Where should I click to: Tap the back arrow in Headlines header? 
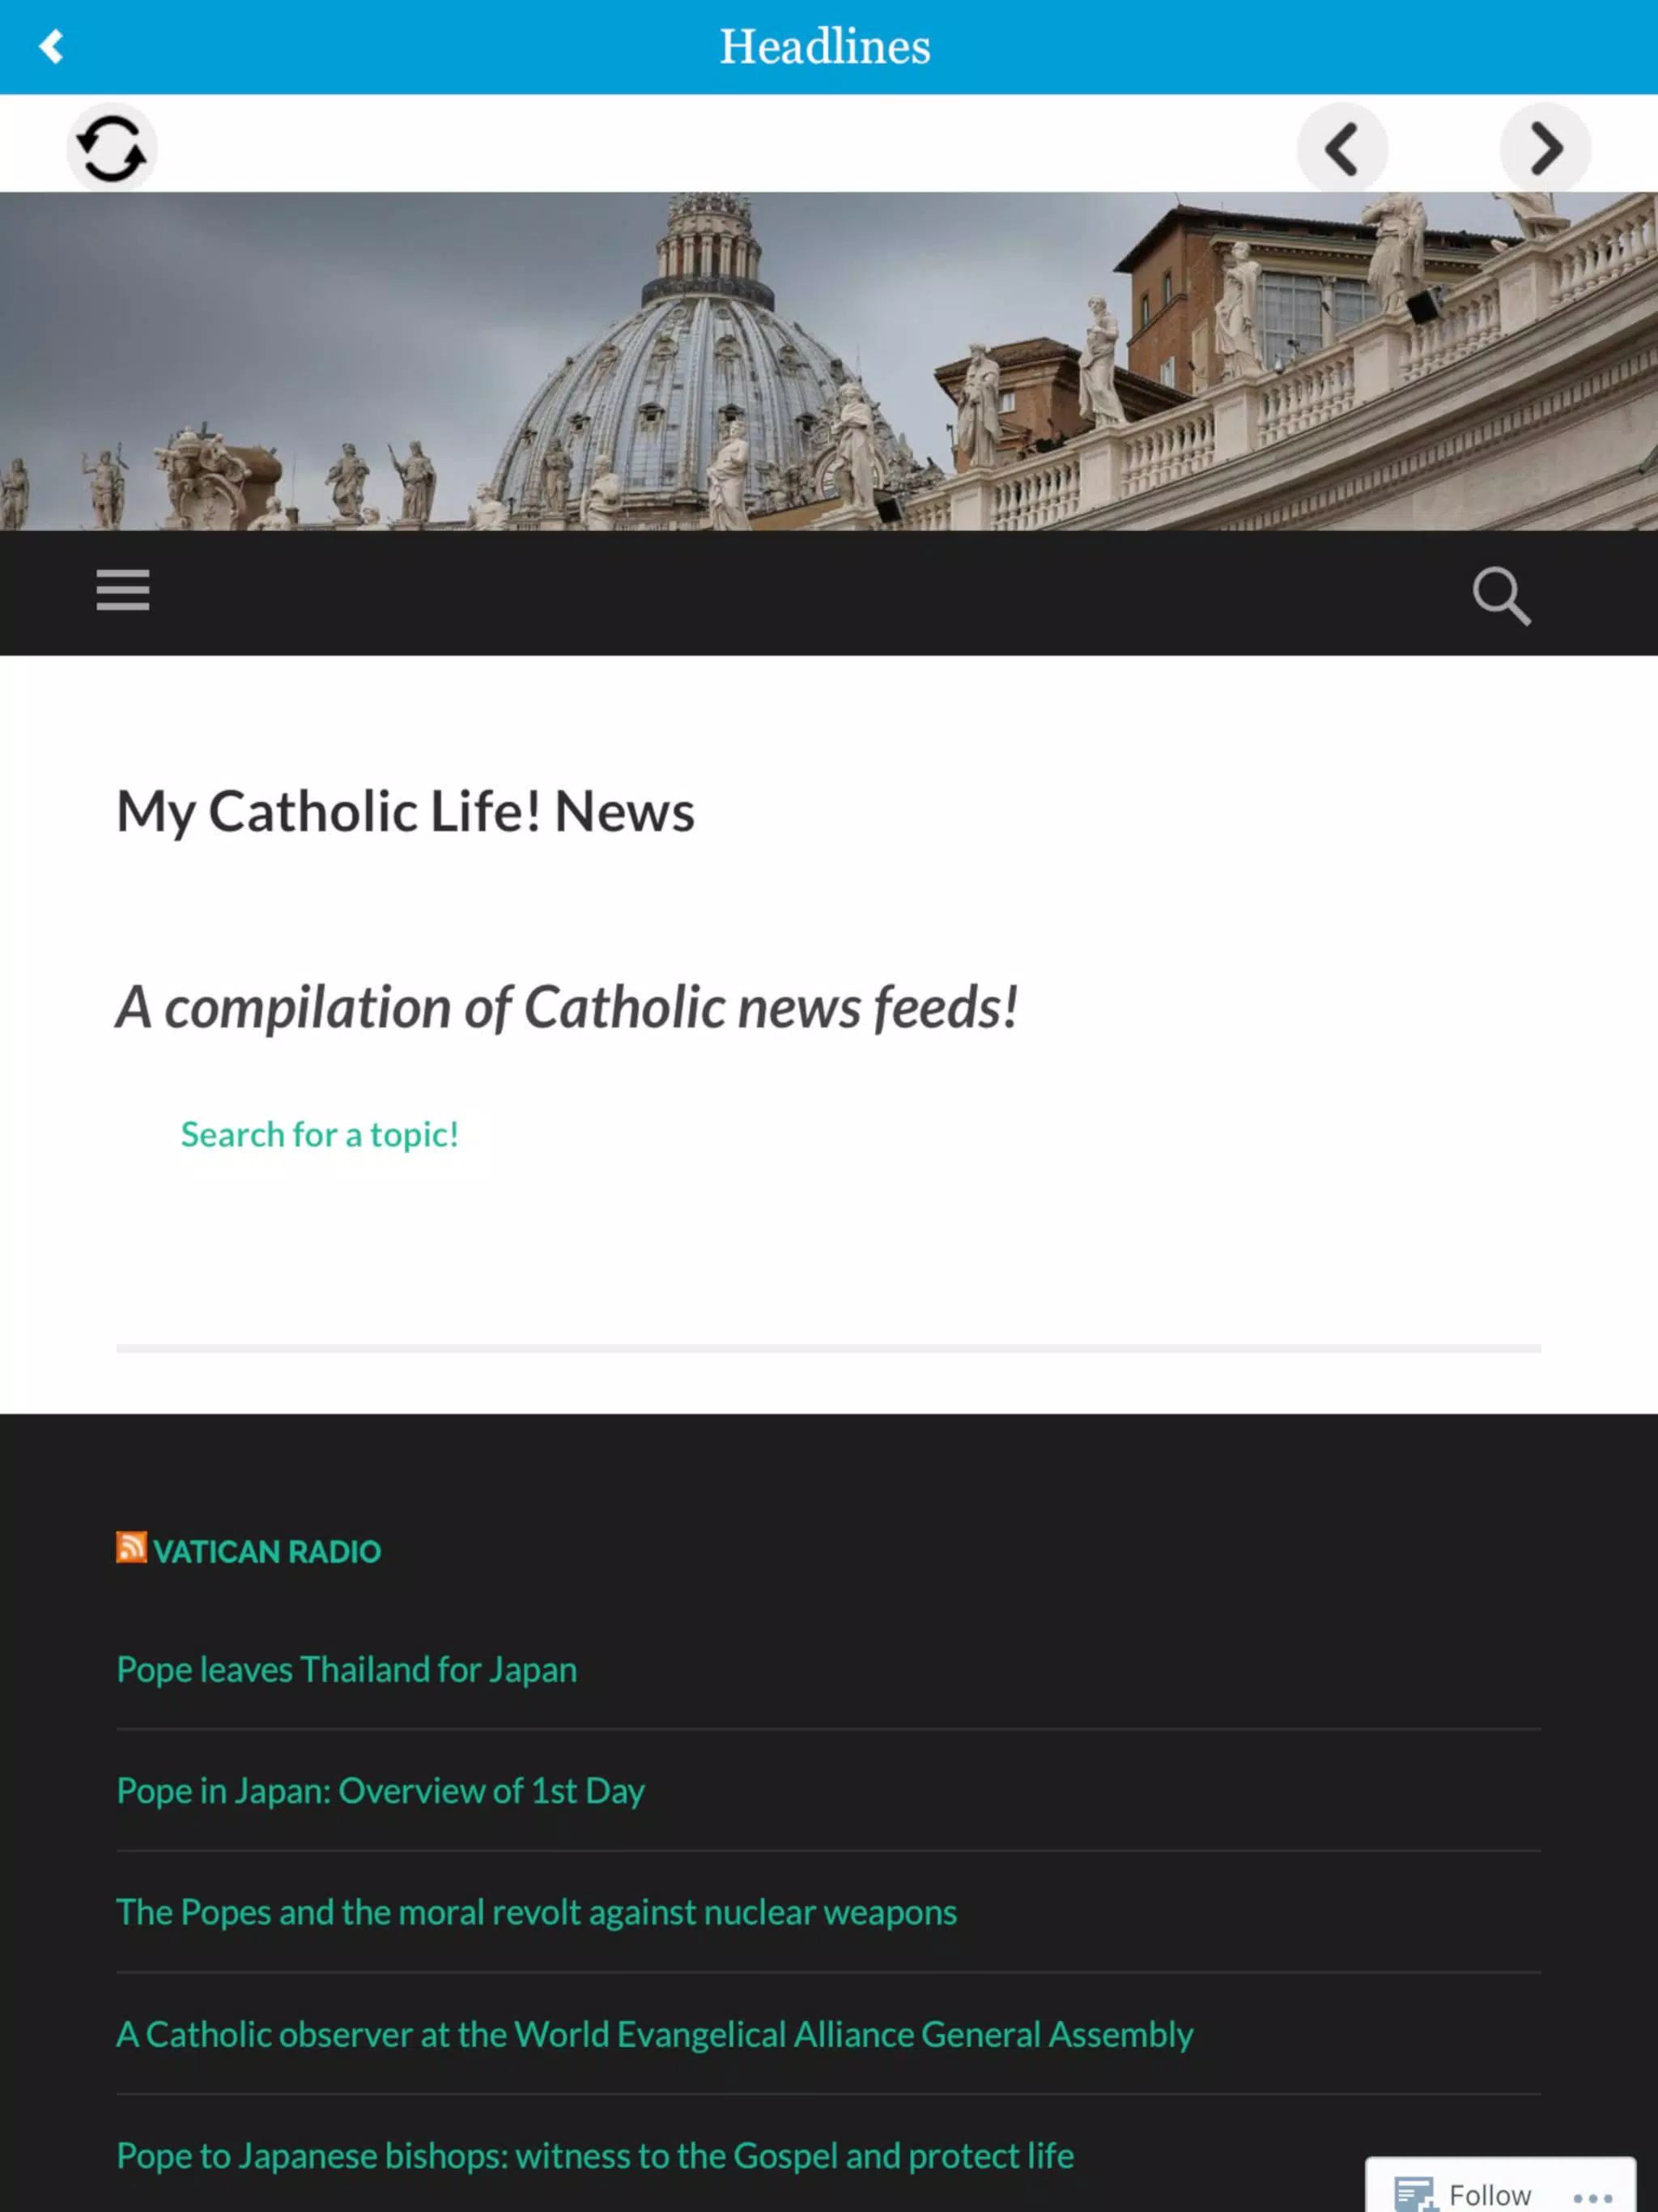click(51, 46)
